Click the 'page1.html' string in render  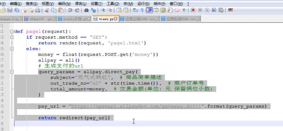pyautogui.click(x=126, y=43)
